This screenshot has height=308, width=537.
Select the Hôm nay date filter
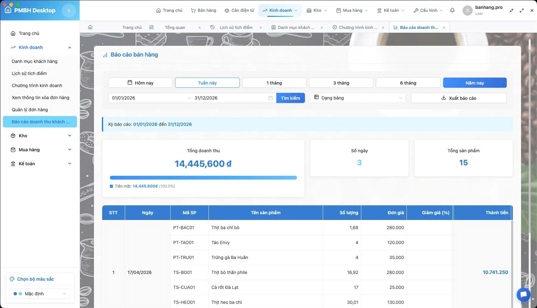140,83
